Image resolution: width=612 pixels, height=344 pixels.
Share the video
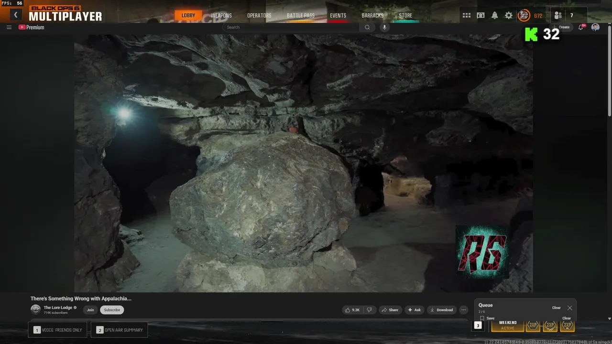click(x=390, y=310)
